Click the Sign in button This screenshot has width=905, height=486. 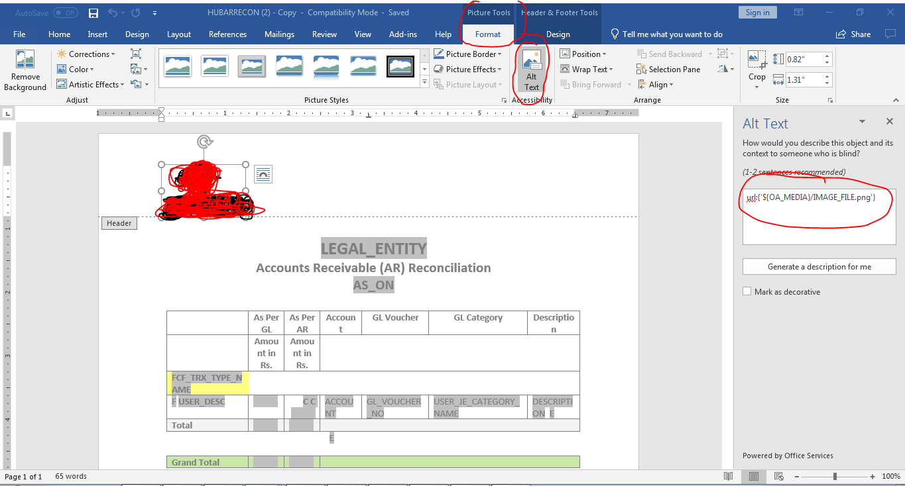point(757,12)
